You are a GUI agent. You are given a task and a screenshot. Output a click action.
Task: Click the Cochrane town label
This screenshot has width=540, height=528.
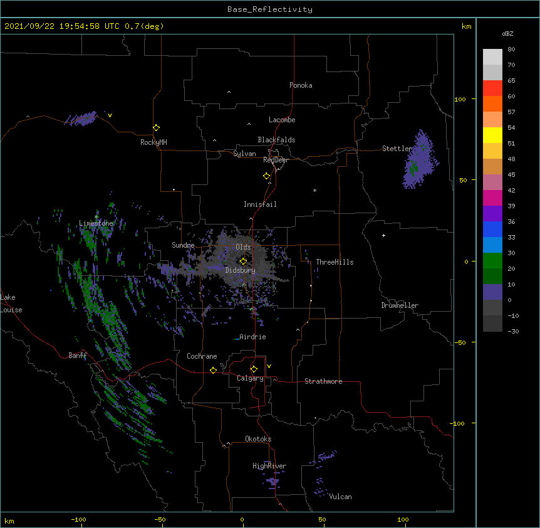pyautogui.click(x=202, y=356)
